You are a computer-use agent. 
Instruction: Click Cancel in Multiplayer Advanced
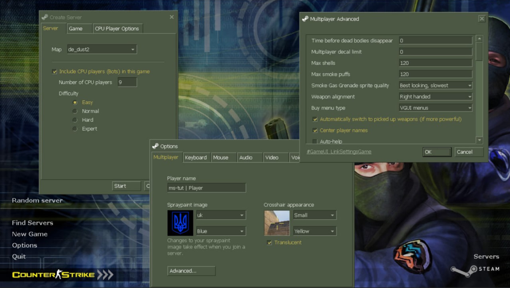[x=469, y=152]
